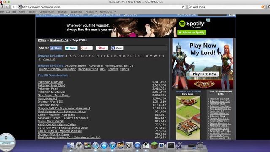The image size is (270, 152).
Task: Open Mario Kart DS in Top 50
Action: pyautogui.click(x=47, y=98)
